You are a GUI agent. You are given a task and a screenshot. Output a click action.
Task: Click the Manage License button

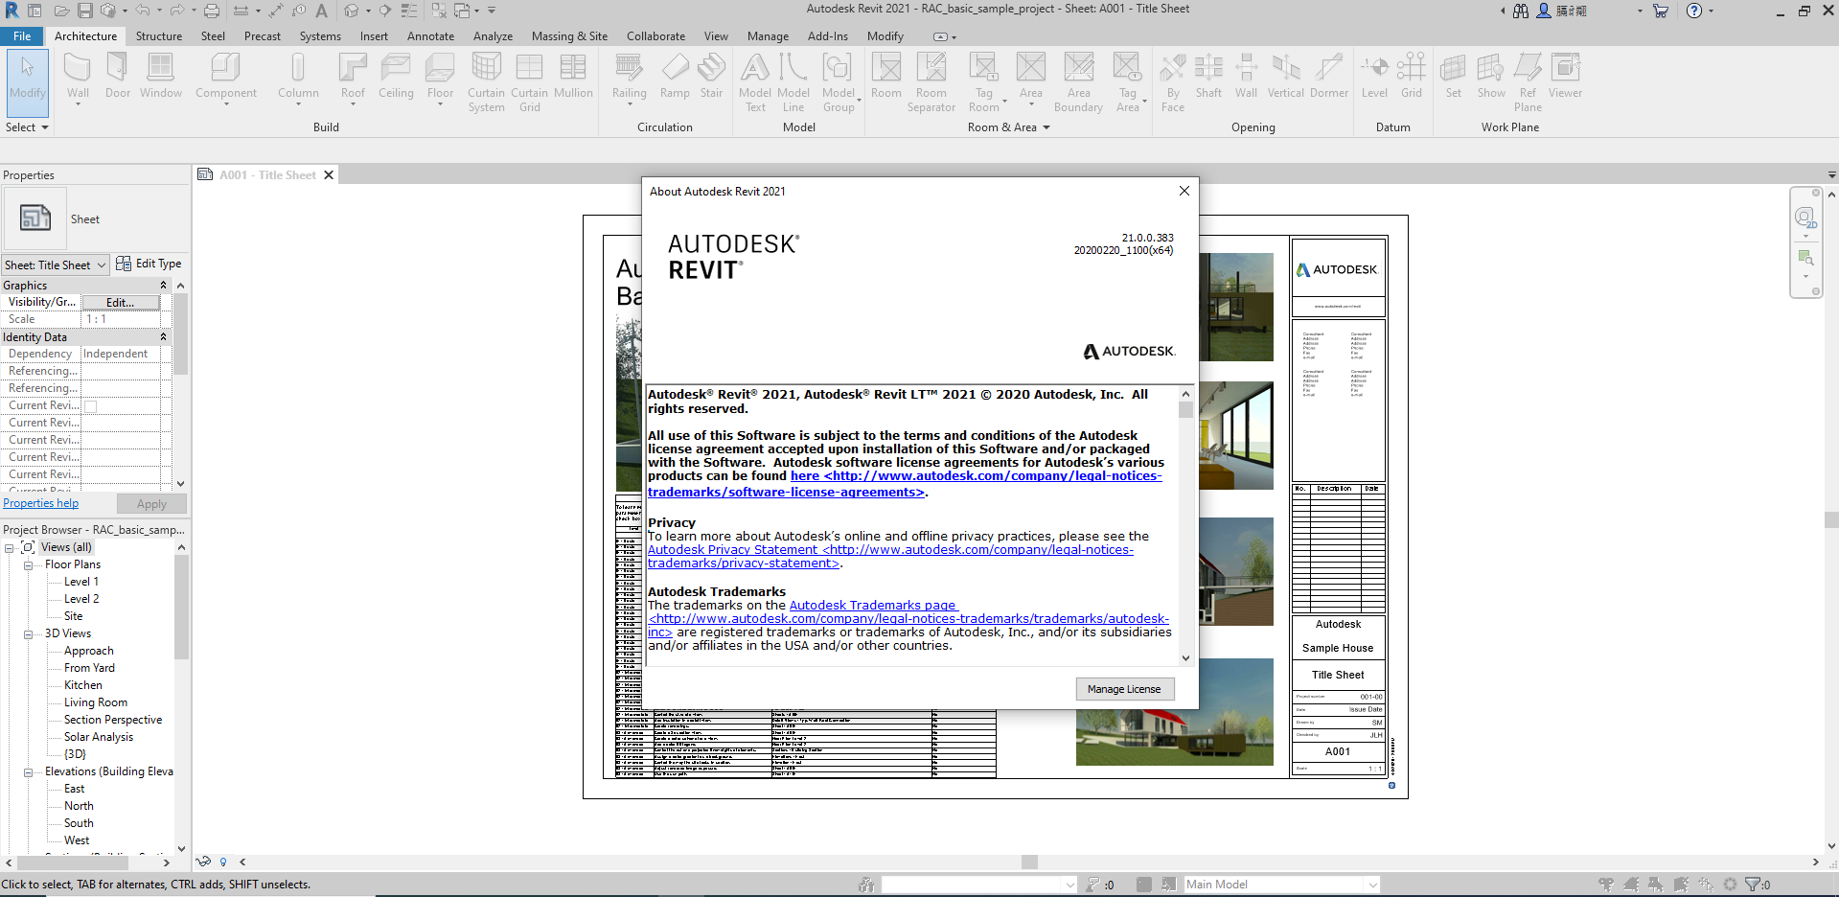(1124, 689)
